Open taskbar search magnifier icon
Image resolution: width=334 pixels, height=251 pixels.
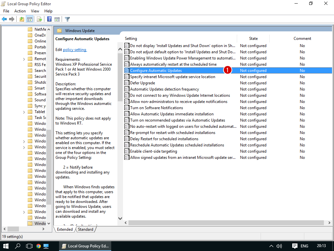18,246
